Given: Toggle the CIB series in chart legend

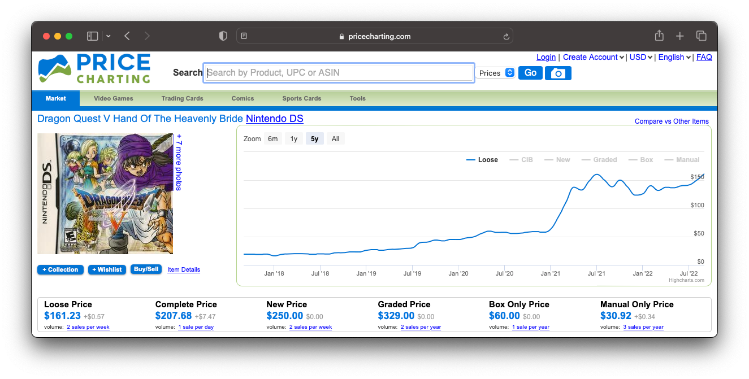Looking at the screenshot, I should (x=521, y=160).
